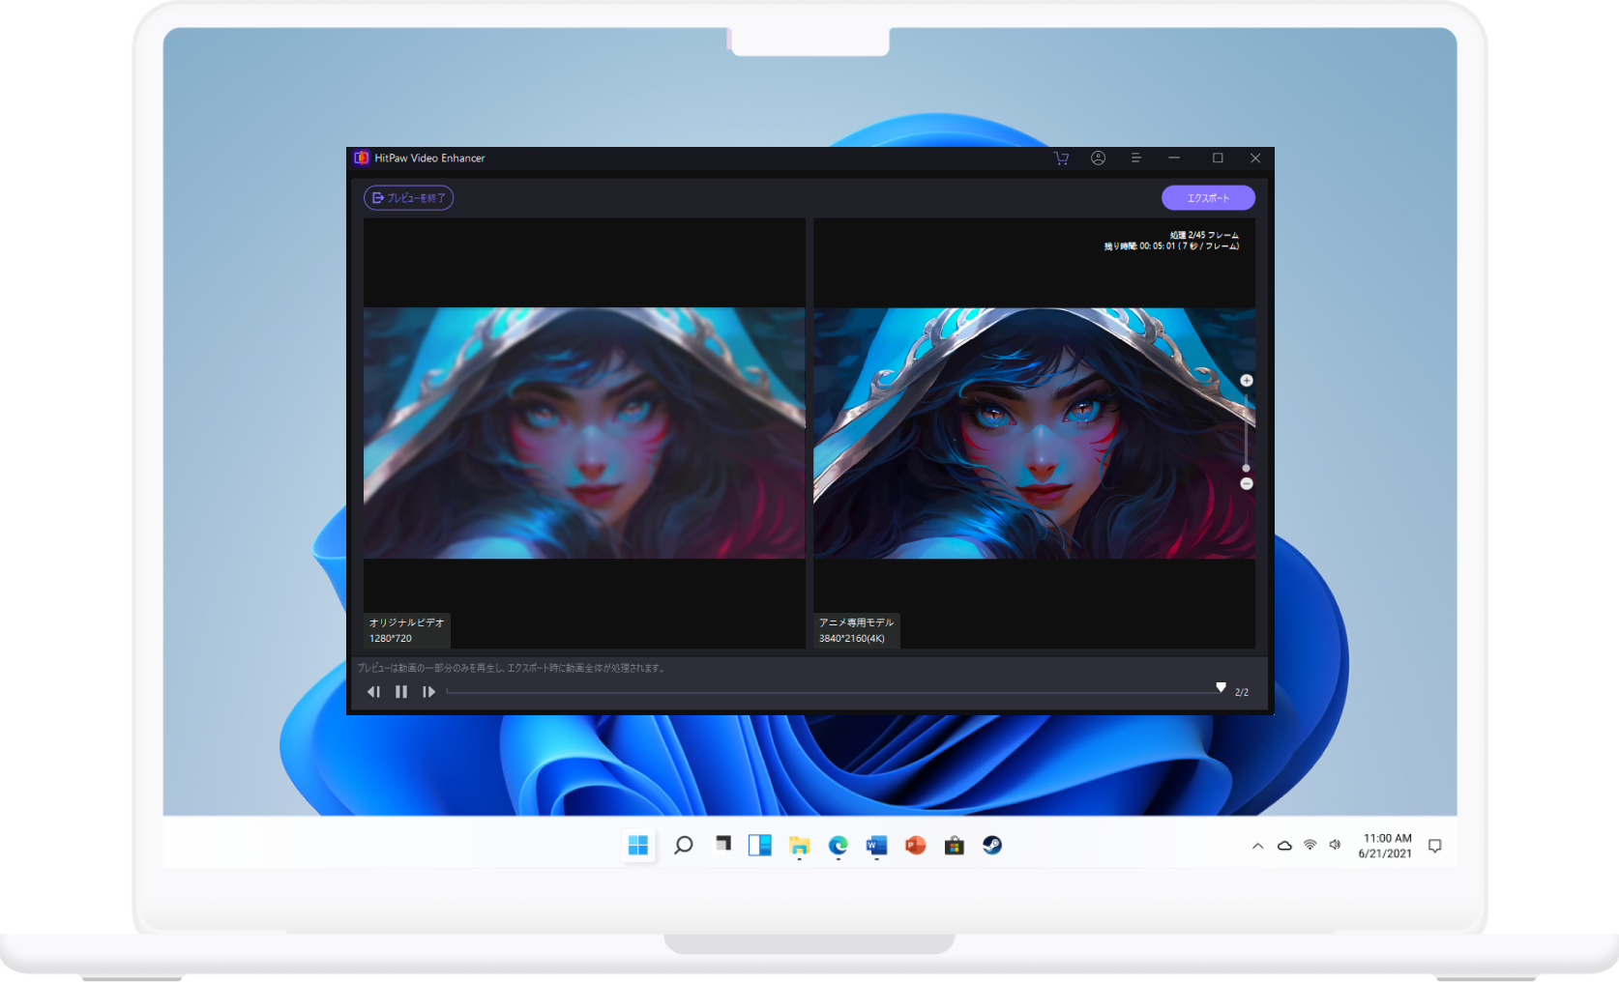Open Microsoft Word from taskbar

click(x=876, y=846)
